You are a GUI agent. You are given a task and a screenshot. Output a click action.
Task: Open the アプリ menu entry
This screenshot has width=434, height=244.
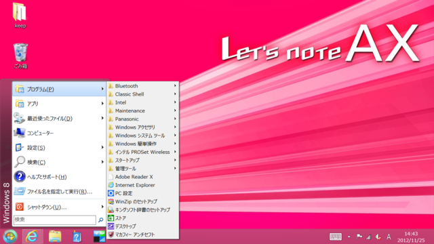coord(59,104)
